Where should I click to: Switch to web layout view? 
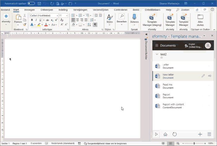tap(178, 144)
